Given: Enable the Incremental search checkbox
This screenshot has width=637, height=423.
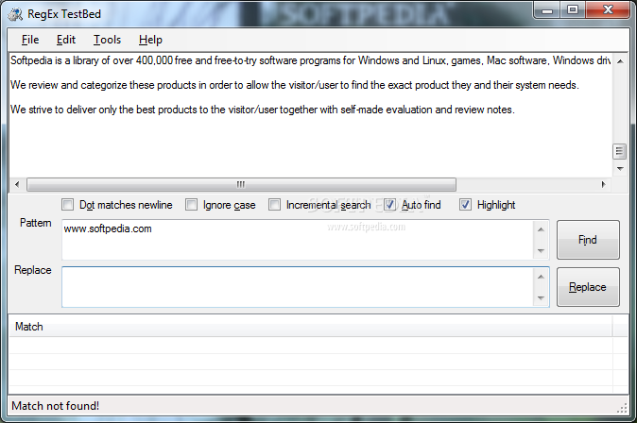Looking at the screenshot, I should point(275,205).
